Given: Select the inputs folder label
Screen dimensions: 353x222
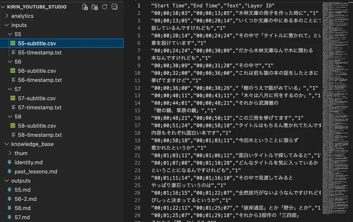Looking at the screenshot, I should pos(19,25).
